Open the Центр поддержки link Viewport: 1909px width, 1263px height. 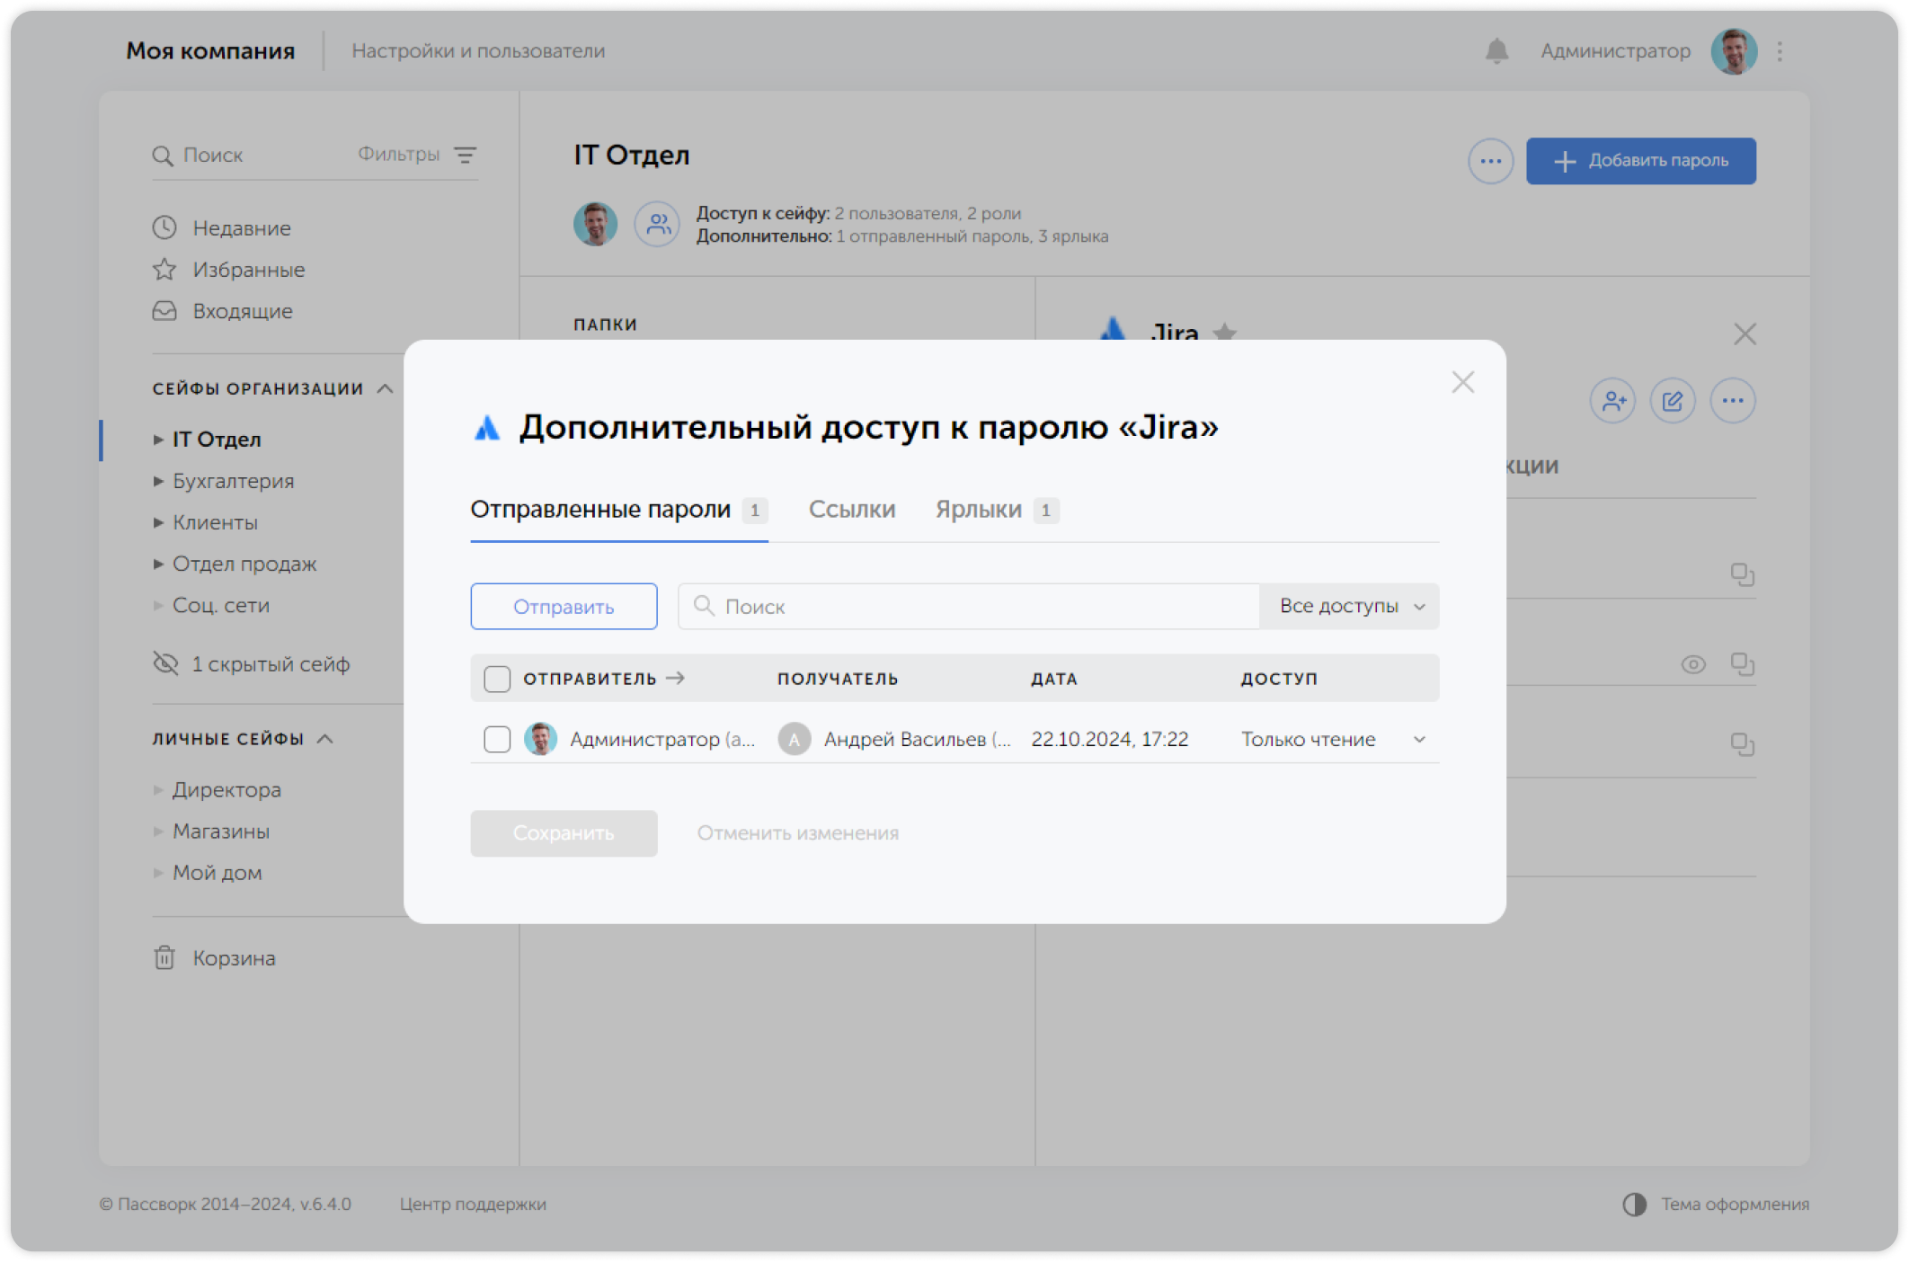click(473, 1205)
